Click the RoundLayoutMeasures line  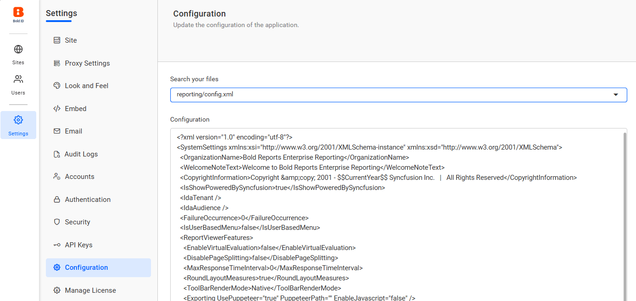coord(267,278)
